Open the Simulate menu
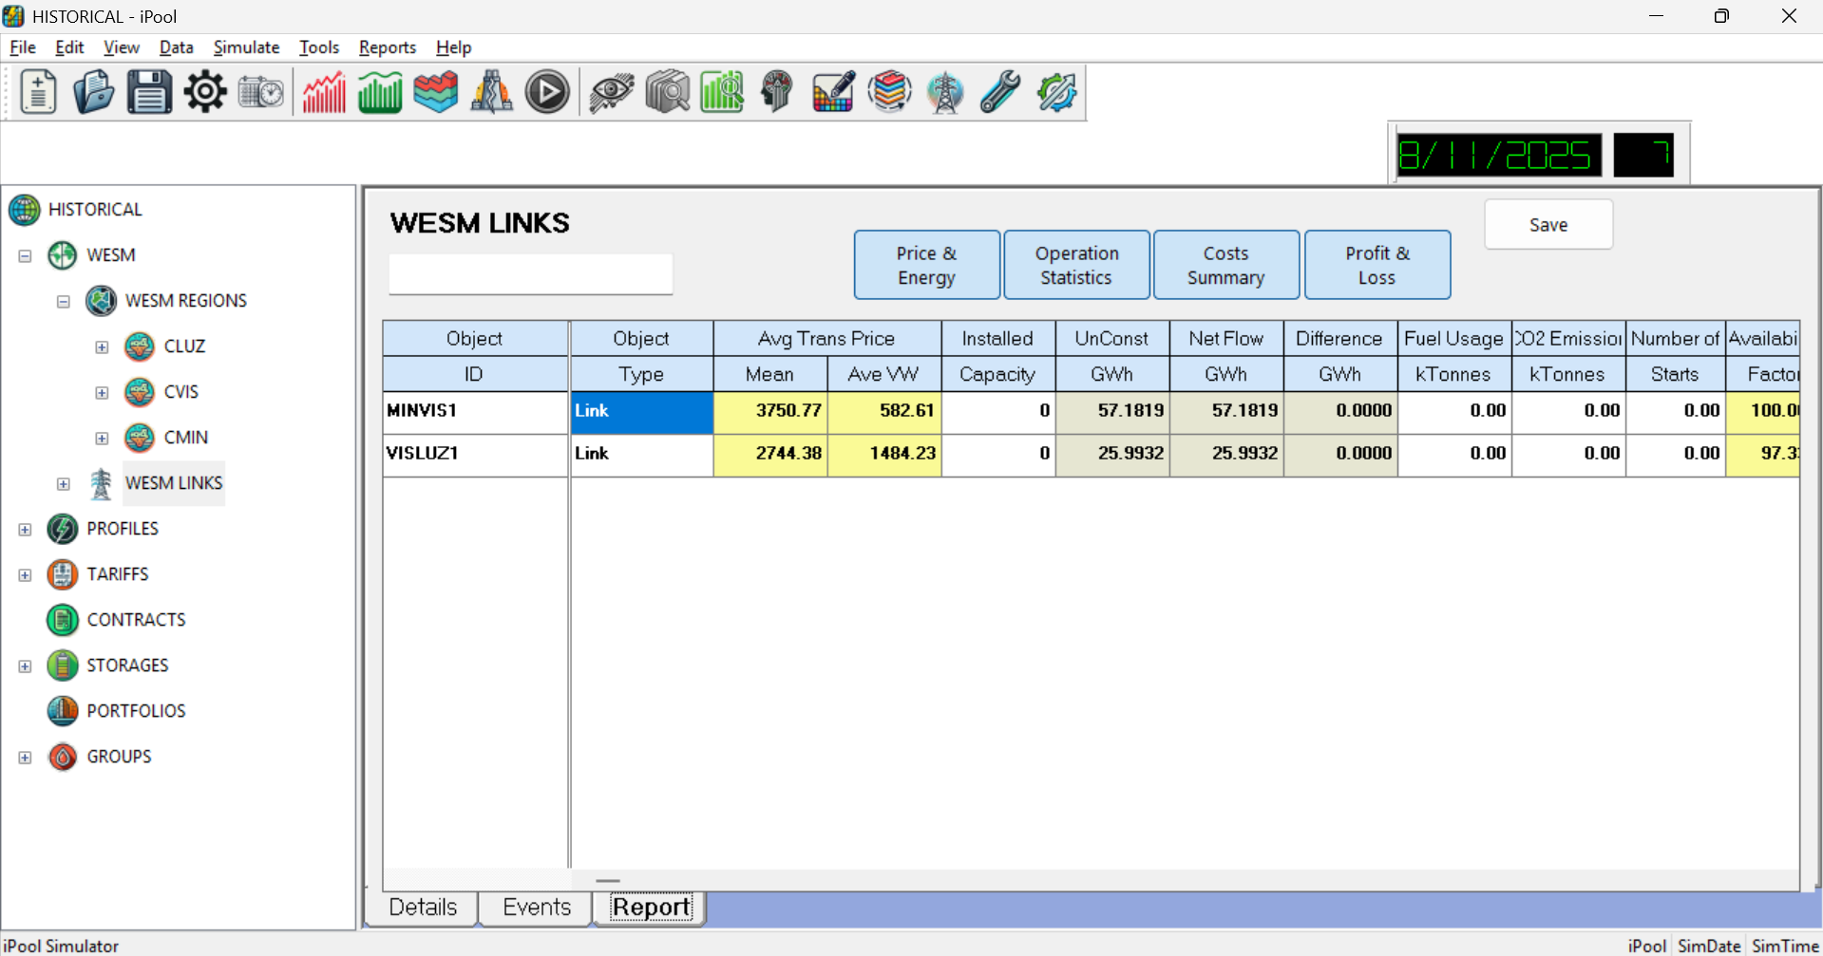Image resolution: width=1823 pixels, height=956 pixels. click(246, 47)
